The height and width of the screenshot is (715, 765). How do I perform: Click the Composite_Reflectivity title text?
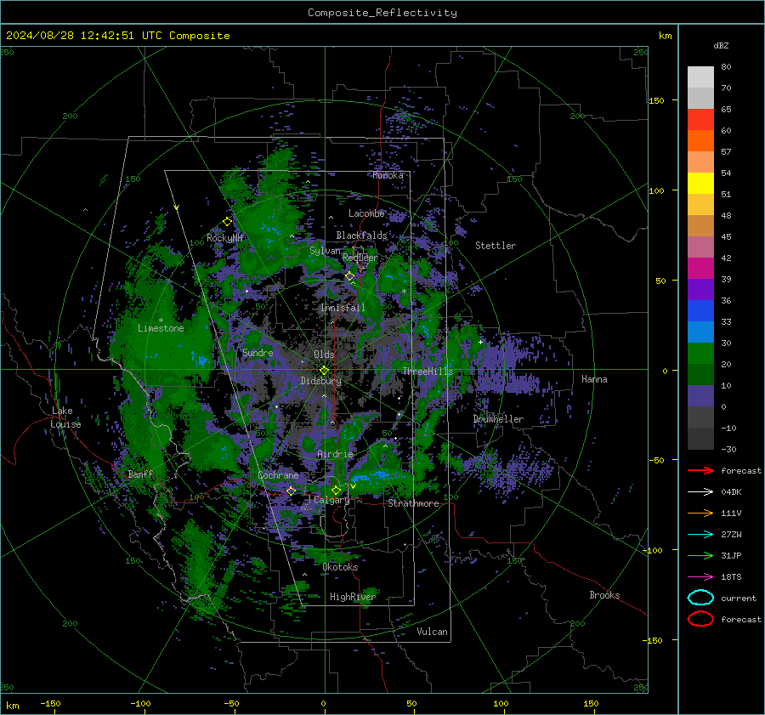coord(382,13)
